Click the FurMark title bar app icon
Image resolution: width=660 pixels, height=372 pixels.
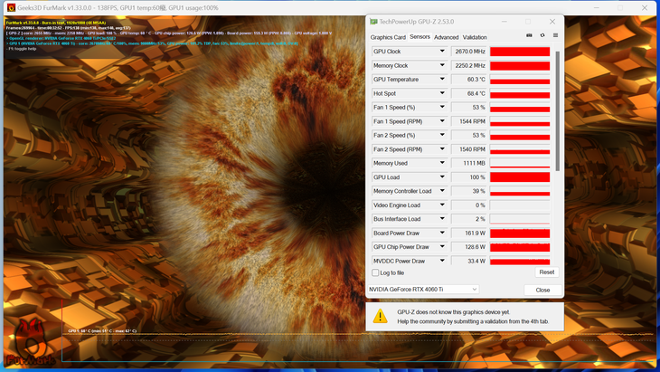(12, 7)
